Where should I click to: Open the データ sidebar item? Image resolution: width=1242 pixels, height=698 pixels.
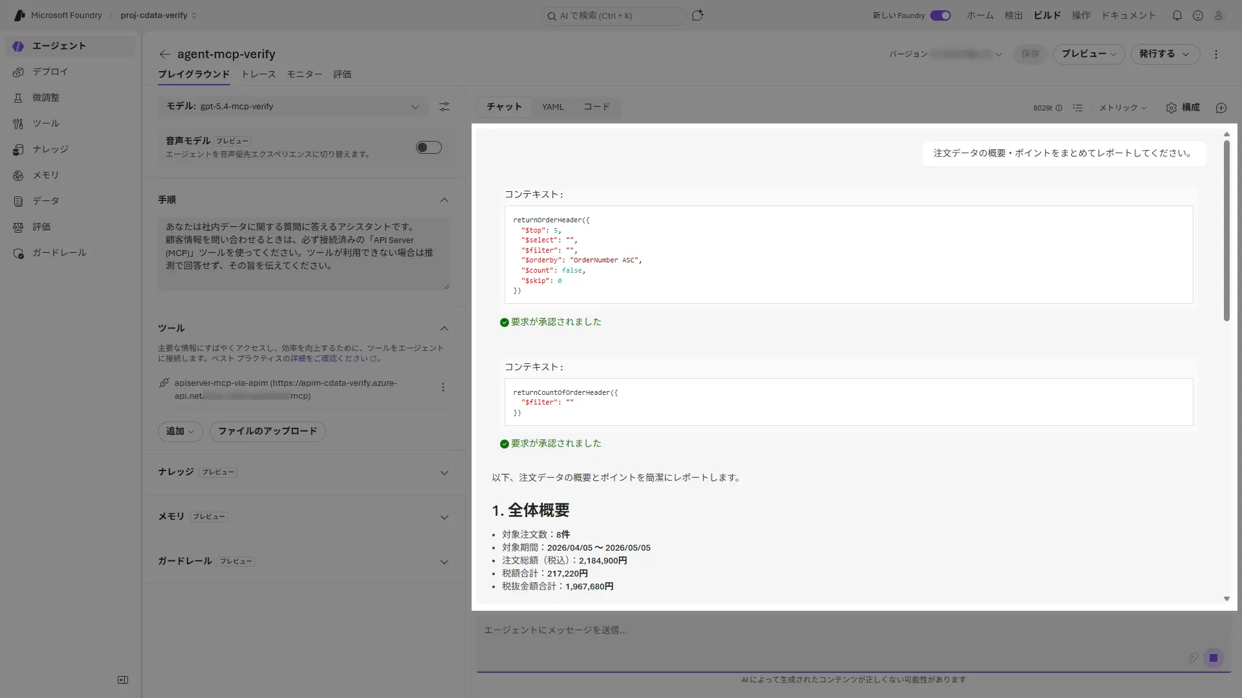coord(71,201)
